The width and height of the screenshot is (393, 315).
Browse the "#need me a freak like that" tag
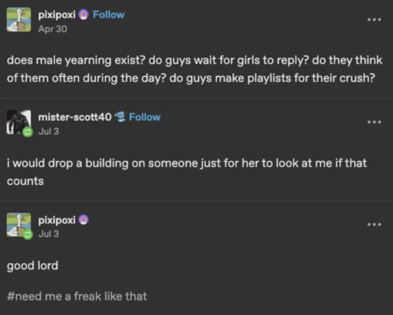click(x=77, y=296)
